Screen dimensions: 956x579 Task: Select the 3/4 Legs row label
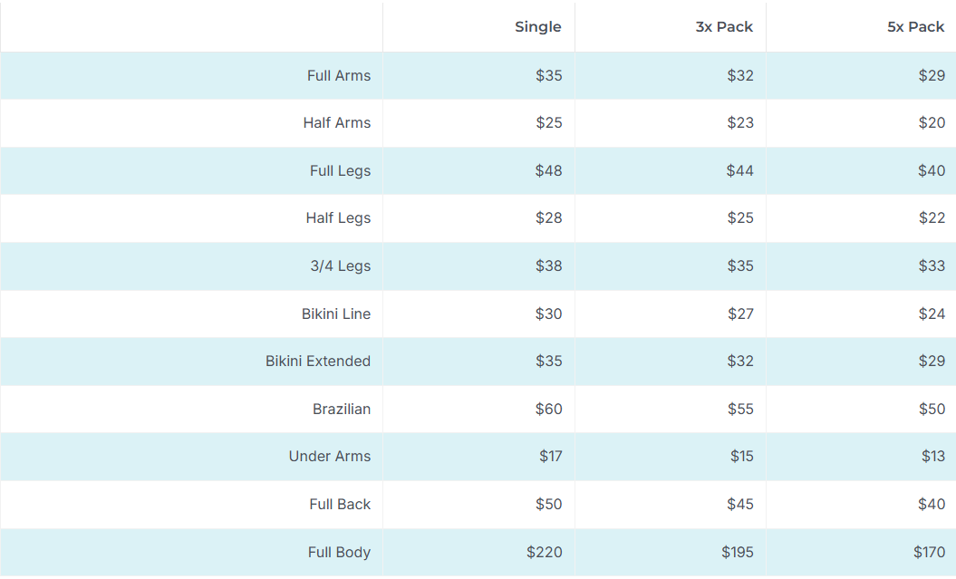340,265
